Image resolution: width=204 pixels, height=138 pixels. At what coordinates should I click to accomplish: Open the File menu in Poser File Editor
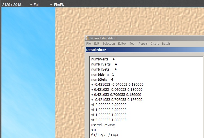[88, 44]
